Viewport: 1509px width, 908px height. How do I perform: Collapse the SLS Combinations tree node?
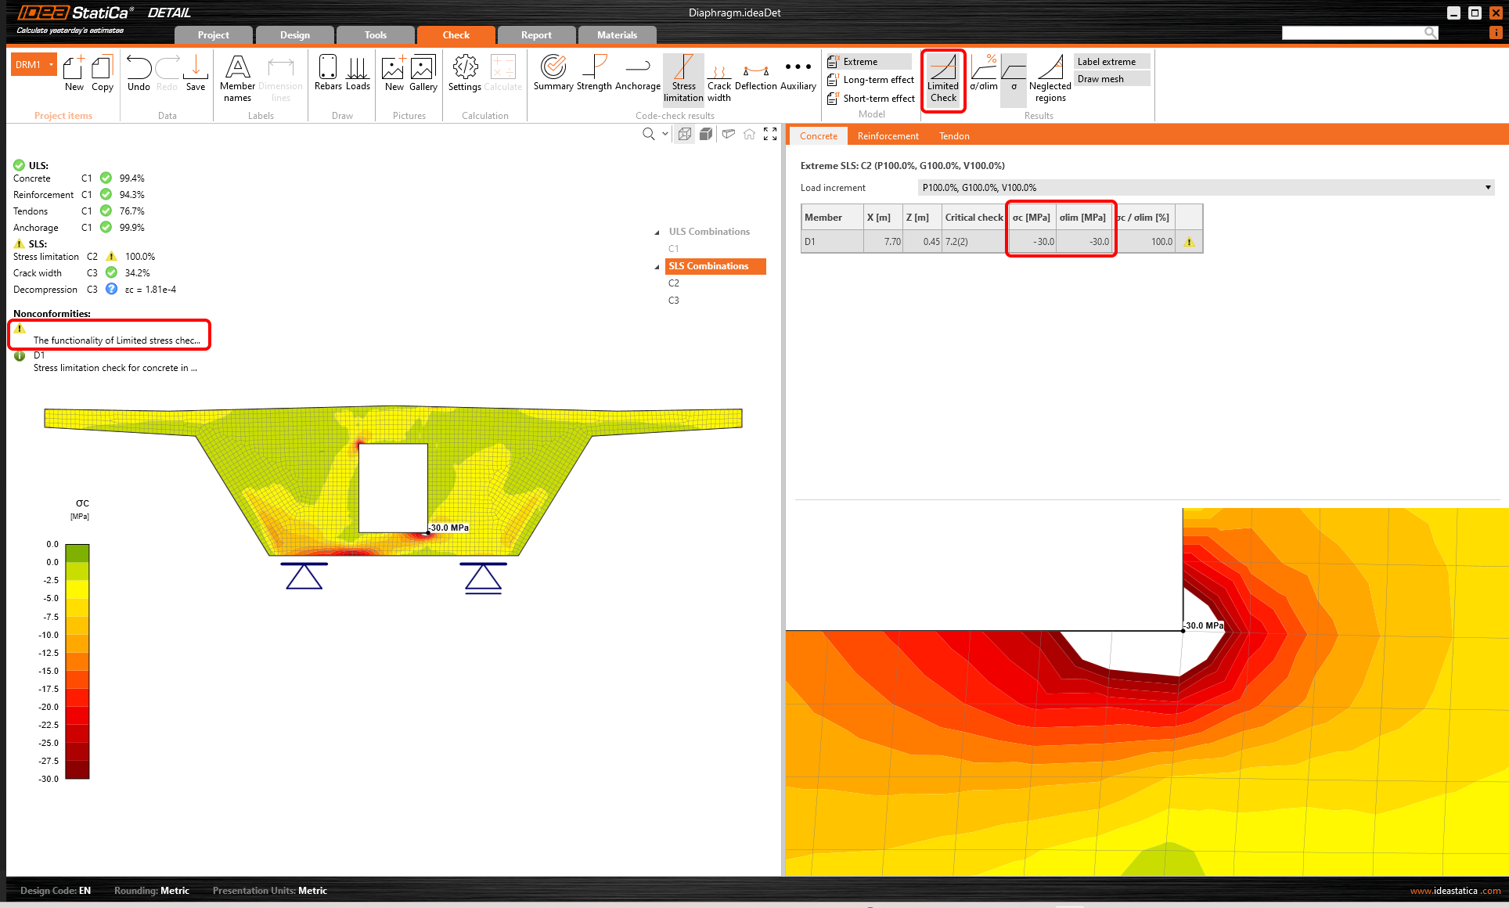pyautogui.click(x=657, y=267)
